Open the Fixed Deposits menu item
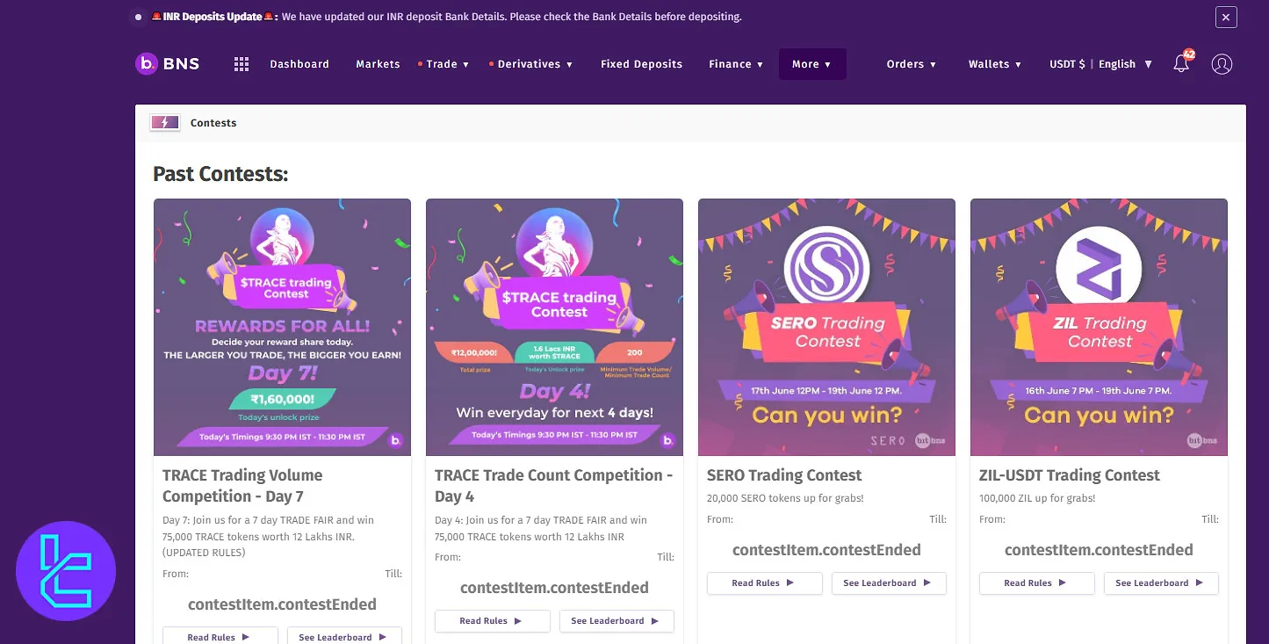Screen dimensions: 1269x644 pos(641,63)
